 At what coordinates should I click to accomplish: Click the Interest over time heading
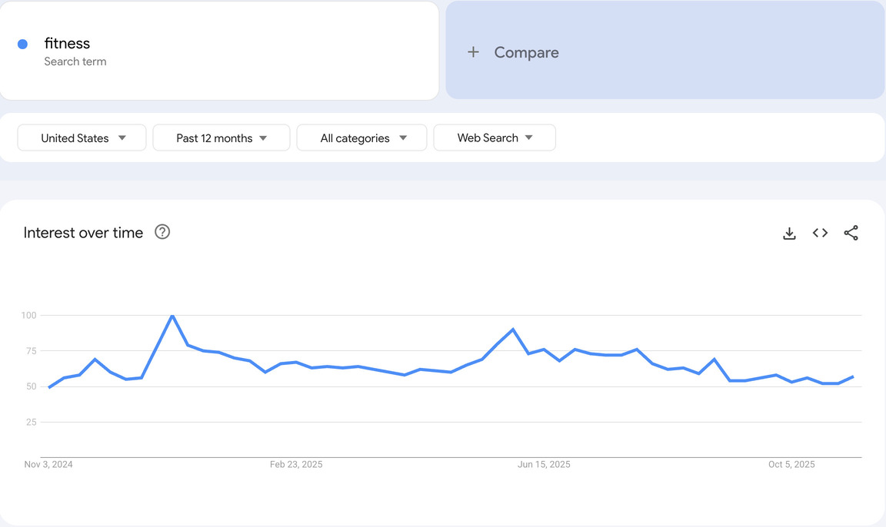click(x=82, y=232)
